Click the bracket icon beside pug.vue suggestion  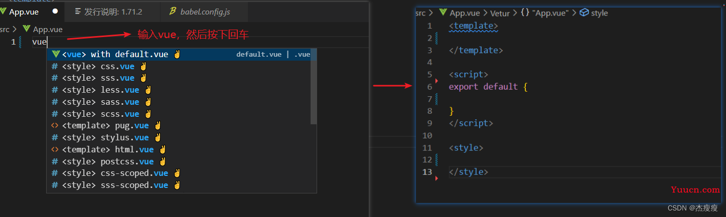55,125
